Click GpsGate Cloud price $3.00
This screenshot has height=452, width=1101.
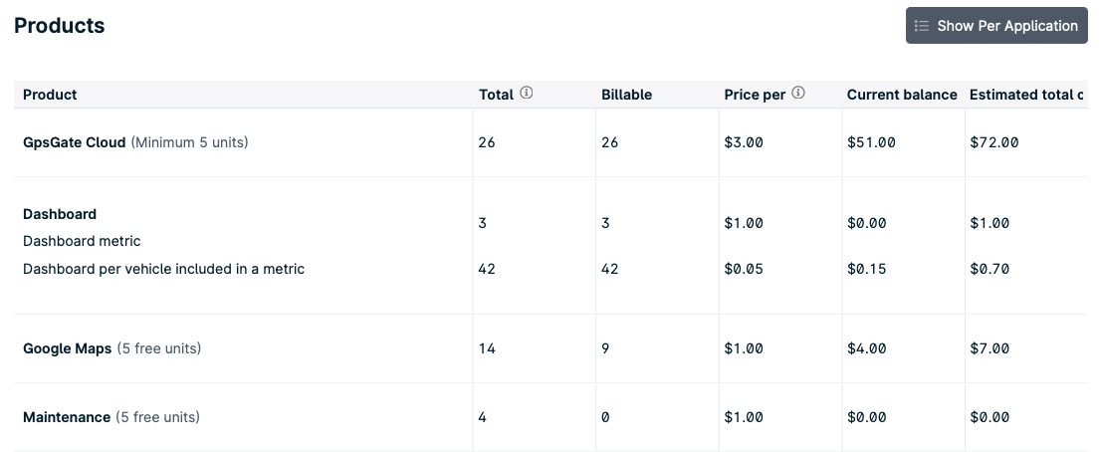click(744, 142)
